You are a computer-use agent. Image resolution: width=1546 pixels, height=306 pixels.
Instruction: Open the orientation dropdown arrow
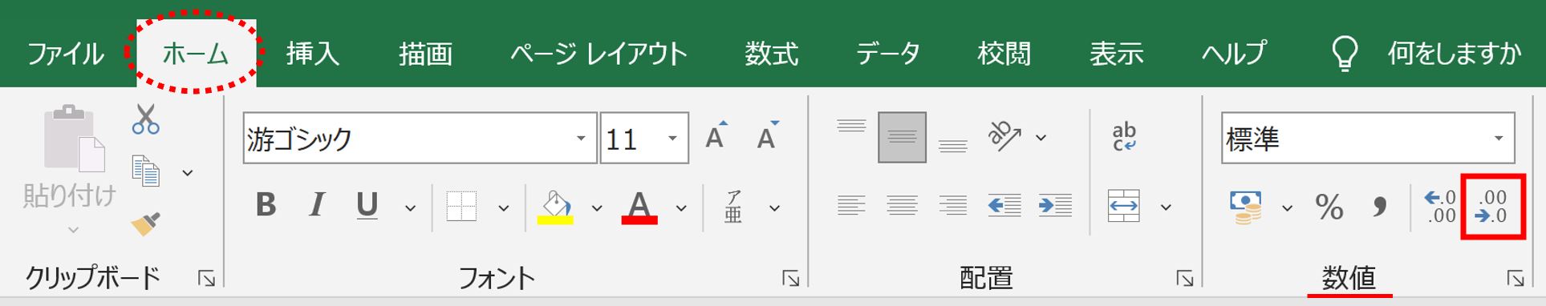click(x=1041, y=138)
